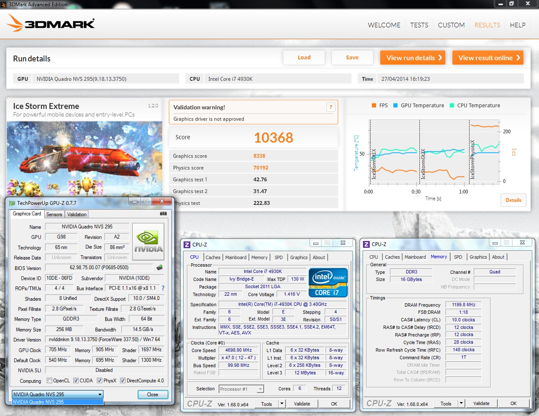Open Mainboard tab in CPU-Z CPU window
This screenshot has height=416, width=539.
(x=236, y=257)
